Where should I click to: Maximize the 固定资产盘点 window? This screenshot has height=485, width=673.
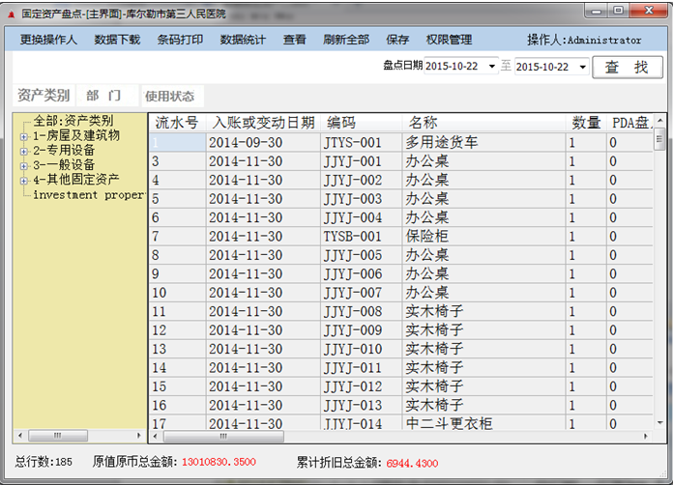618,11
